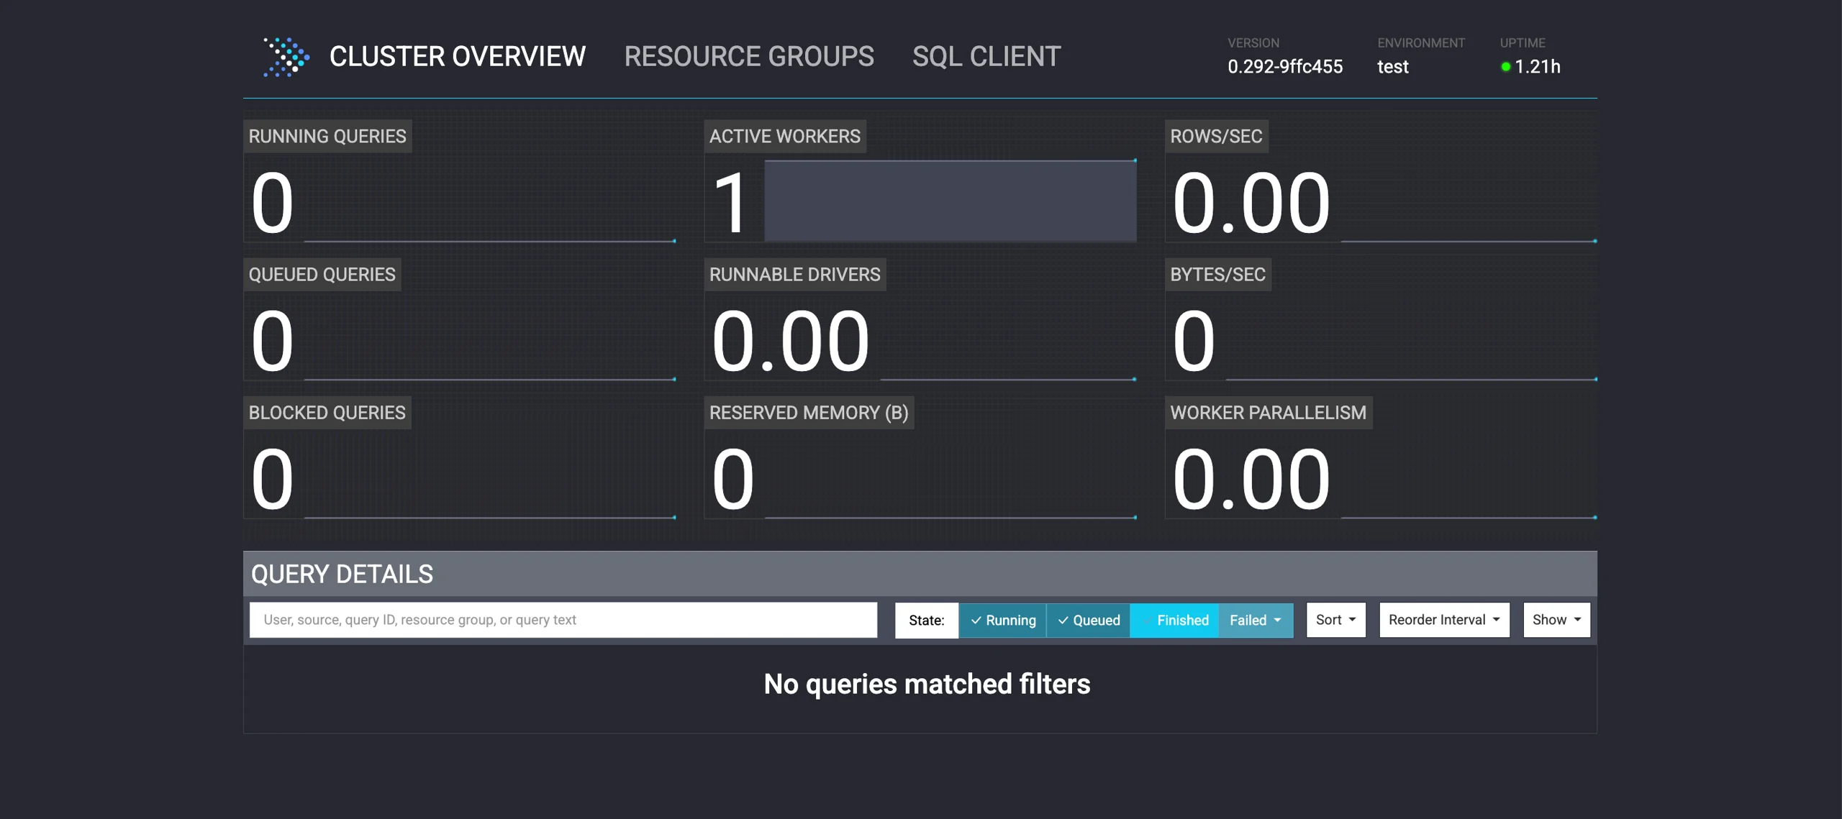Toggle the Running state filter

click(1002, 620)
